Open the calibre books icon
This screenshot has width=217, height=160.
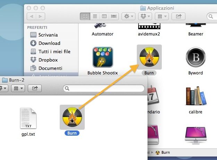tap(196, 96)
